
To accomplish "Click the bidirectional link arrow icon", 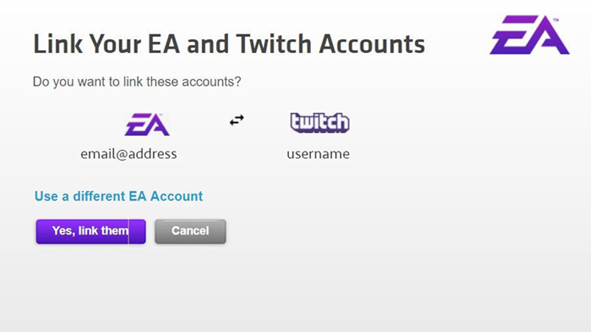I will [236, 121].
